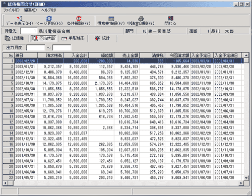
Task: Click the 入金合計 cell 11,560,000
Action: 76,111
